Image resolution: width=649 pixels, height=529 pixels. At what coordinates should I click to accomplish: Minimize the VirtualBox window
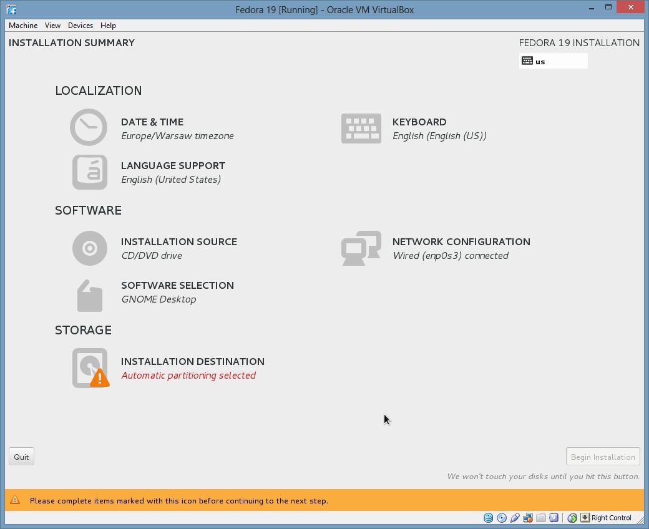592,8
